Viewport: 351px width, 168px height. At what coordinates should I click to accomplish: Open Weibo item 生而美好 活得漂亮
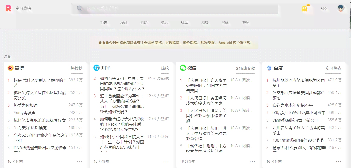click(30, 128)
